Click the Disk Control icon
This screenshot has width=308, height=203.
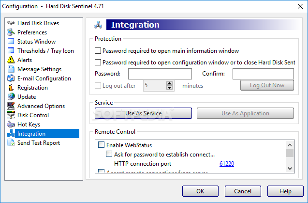click(11, 115)
